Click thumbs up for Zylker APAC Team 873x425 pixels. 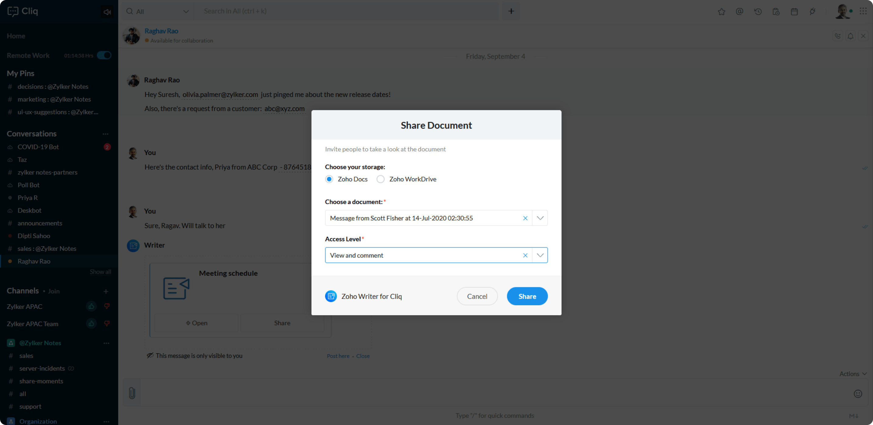click(x=91, y=323)
